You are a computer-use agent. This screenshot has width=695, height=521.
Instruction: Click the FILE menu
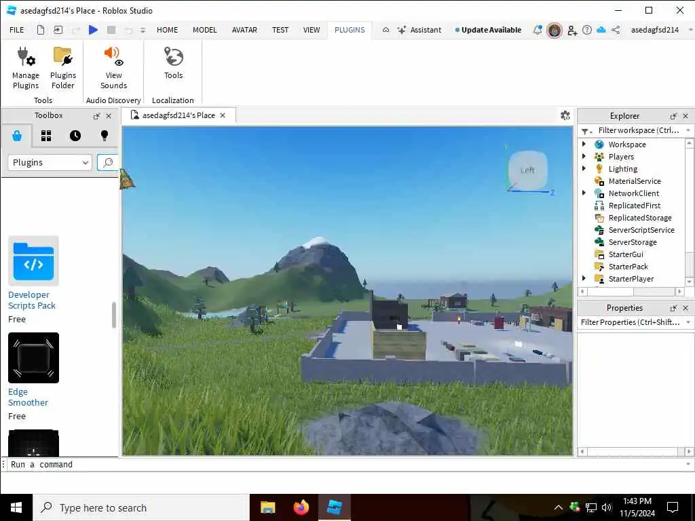17,30
